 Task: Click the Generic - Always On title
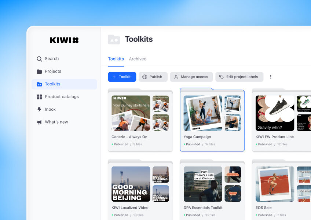coord(129,137)
